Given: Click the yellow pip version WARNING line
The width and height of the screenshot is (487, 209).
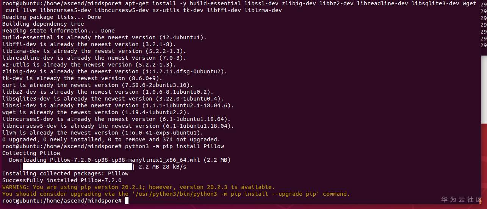Looking at the screenshot, I should coord(138,187).
